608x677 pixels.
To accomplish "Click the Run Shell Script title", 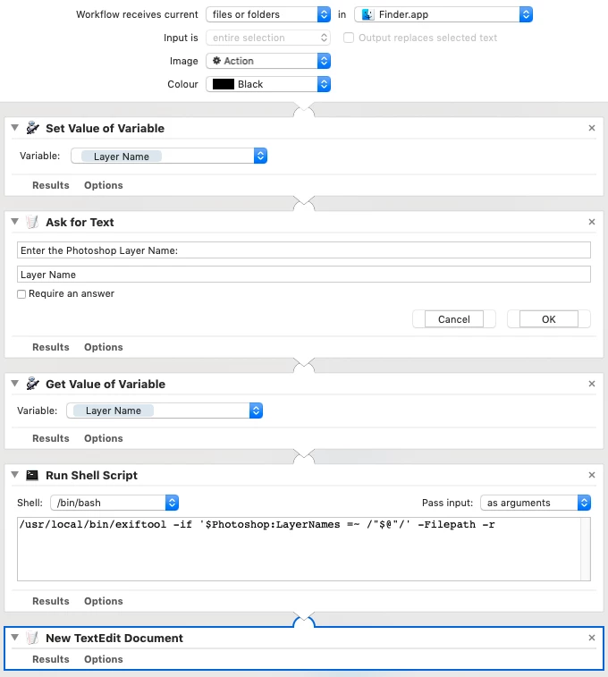I will [91, 475].
